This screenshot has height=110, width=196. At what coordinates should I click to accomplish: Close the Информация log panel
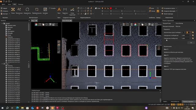[160, 90]
